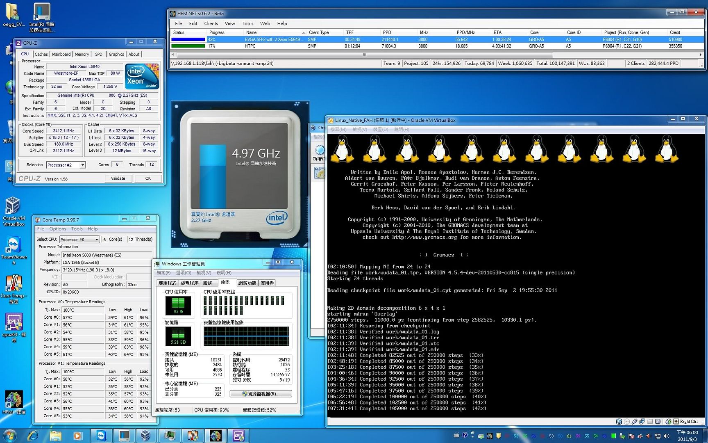
Task: Open Web menu in HFM.NET
Action: 265,24
